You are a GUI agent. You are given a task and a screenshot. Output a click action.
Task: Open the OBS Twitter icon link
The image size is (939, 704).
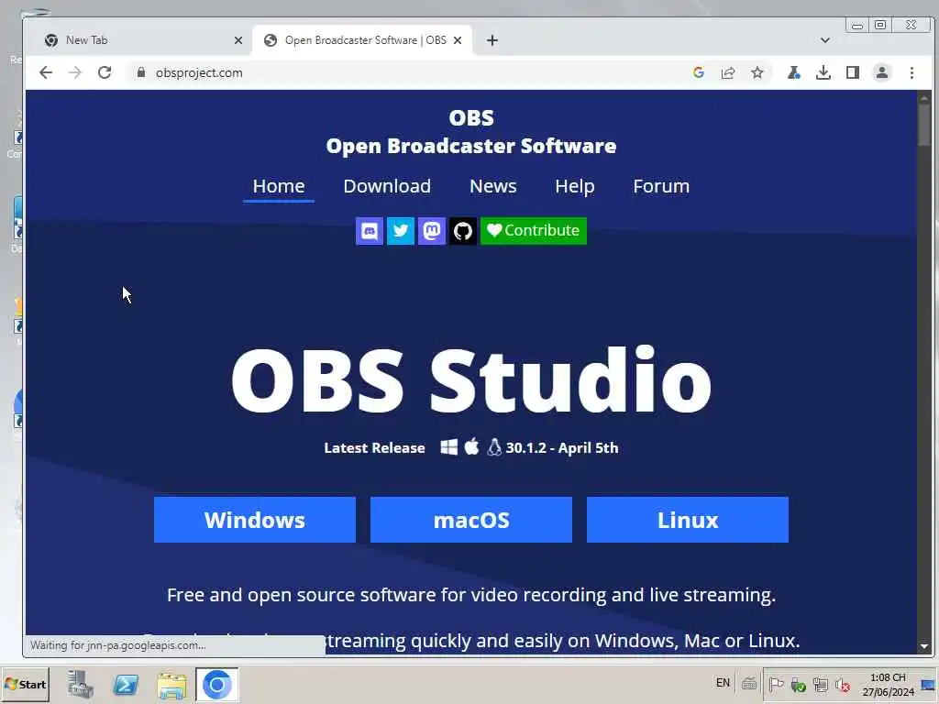click(401, 230)
